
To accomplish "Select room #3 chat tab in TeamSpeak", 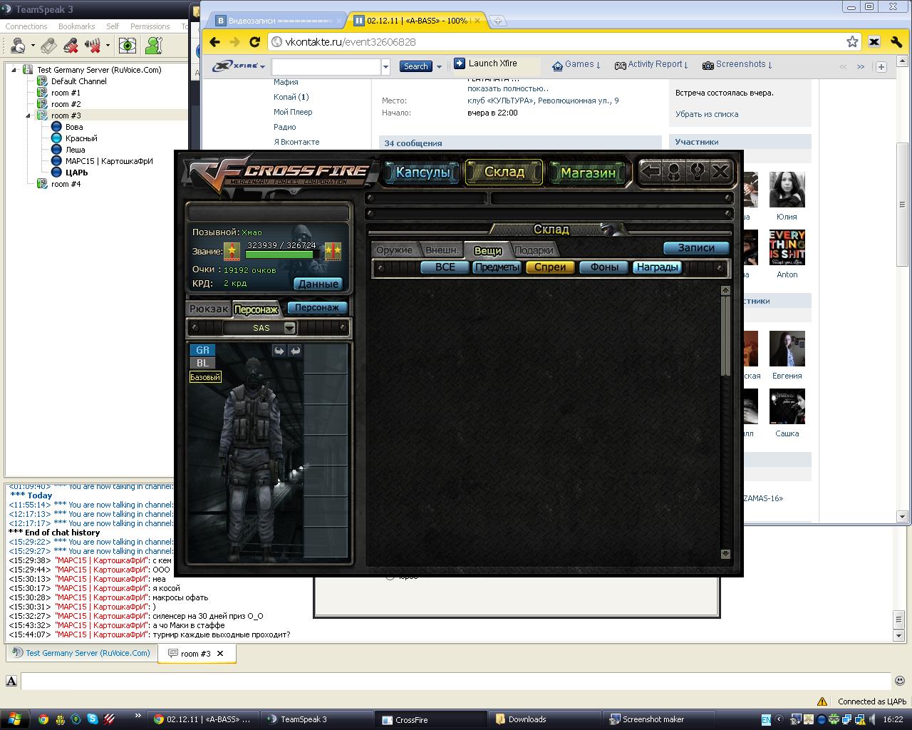I will coord(196,653).
